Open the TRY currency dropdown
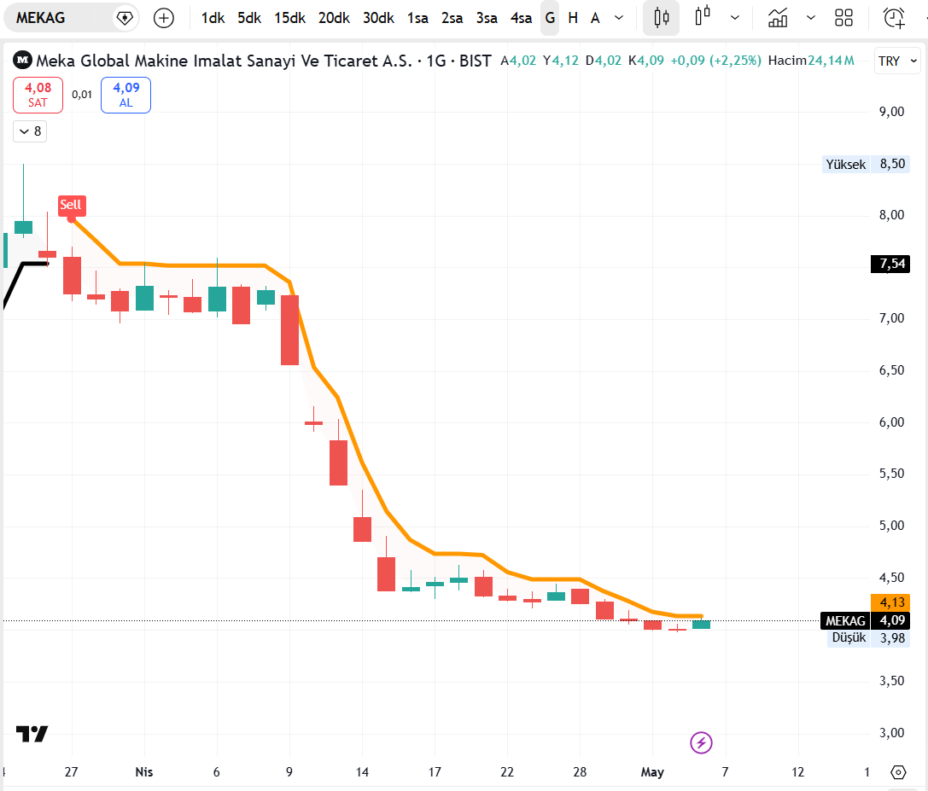The height and width of the screenshot is (791, 928). [897, 61]
